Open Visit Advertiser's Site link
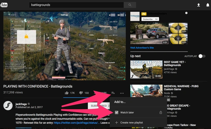This screenshot has width=211, height=129. point(142,48)
